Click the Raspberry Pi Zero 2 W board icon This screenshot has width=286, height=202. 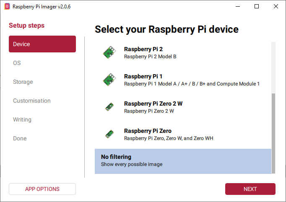point(109,107)
